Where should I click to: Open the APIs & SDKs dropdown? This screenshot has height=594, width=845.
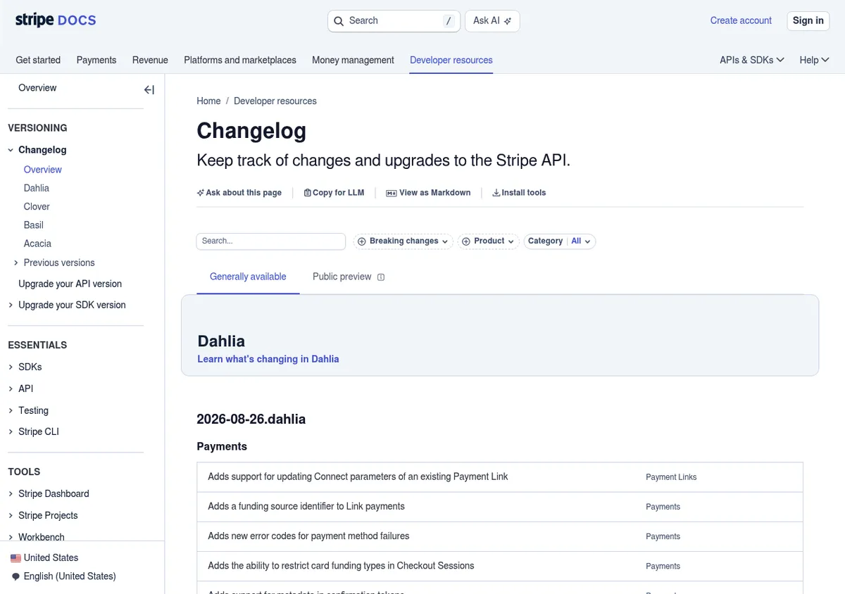pyautogui.click(x=752, y=60)
